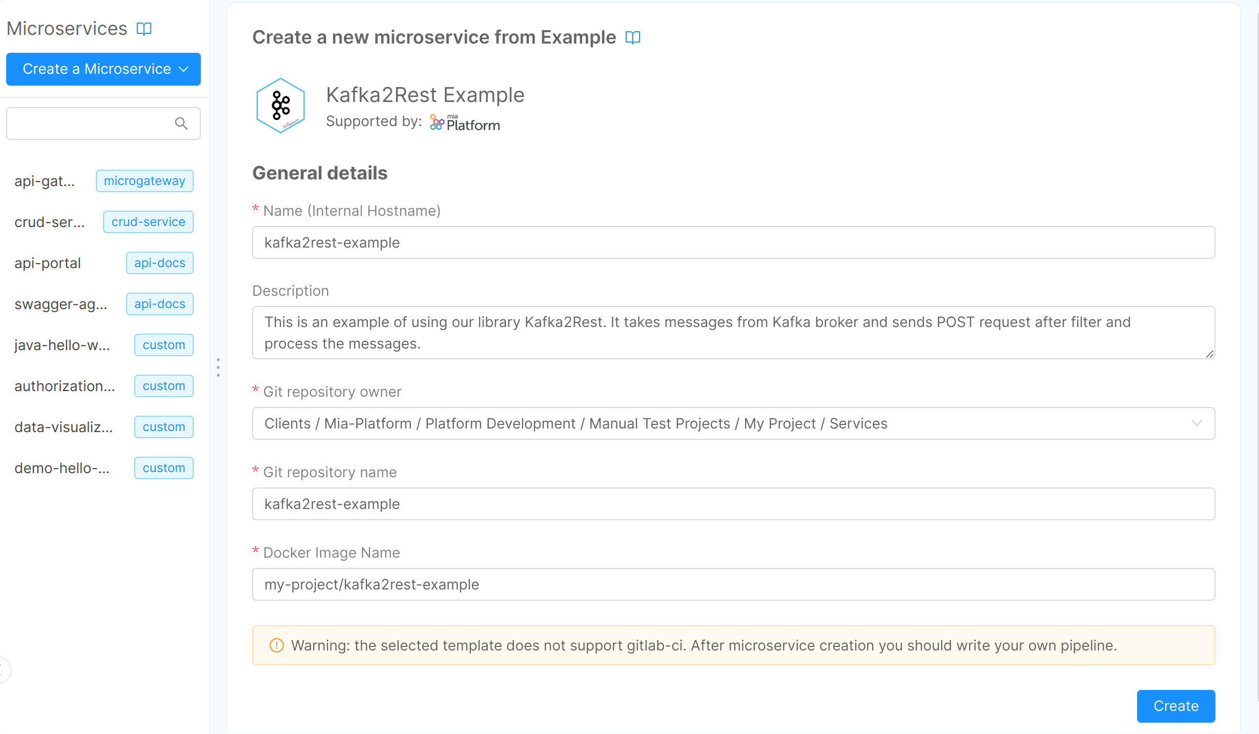Select crud-service microservice in list
1259x734 pixels.
[50, 222]
